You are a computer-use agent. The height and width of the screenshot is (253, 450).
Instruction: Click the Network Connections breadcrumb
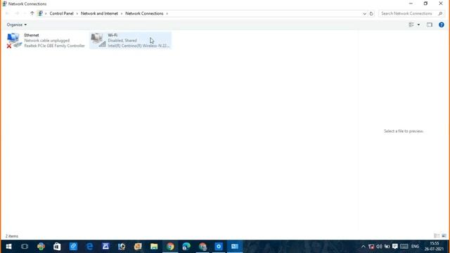click(x=144, y=13)
